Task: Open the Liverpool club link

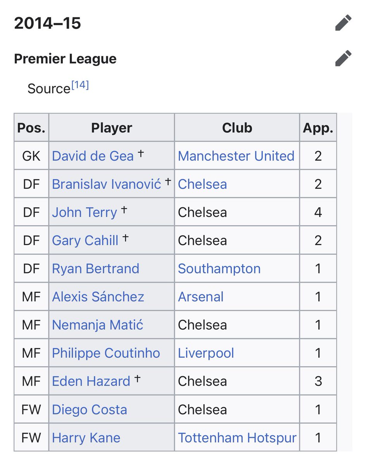Action: point(206,353)
